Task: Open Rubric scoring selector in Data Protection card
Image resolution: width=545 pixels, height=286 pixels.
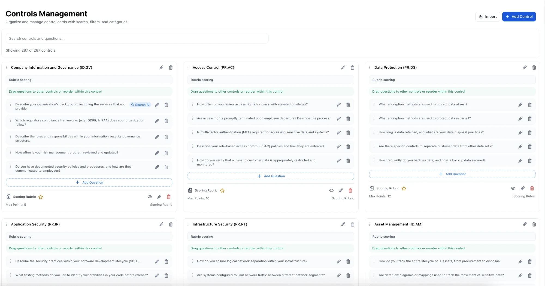Action: pyautogui.click(x=452, y=80)
